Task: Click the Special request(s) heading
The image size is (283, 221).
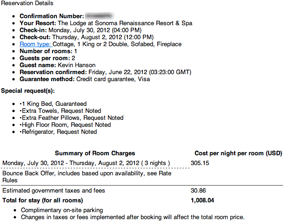Action: [28, 91]
